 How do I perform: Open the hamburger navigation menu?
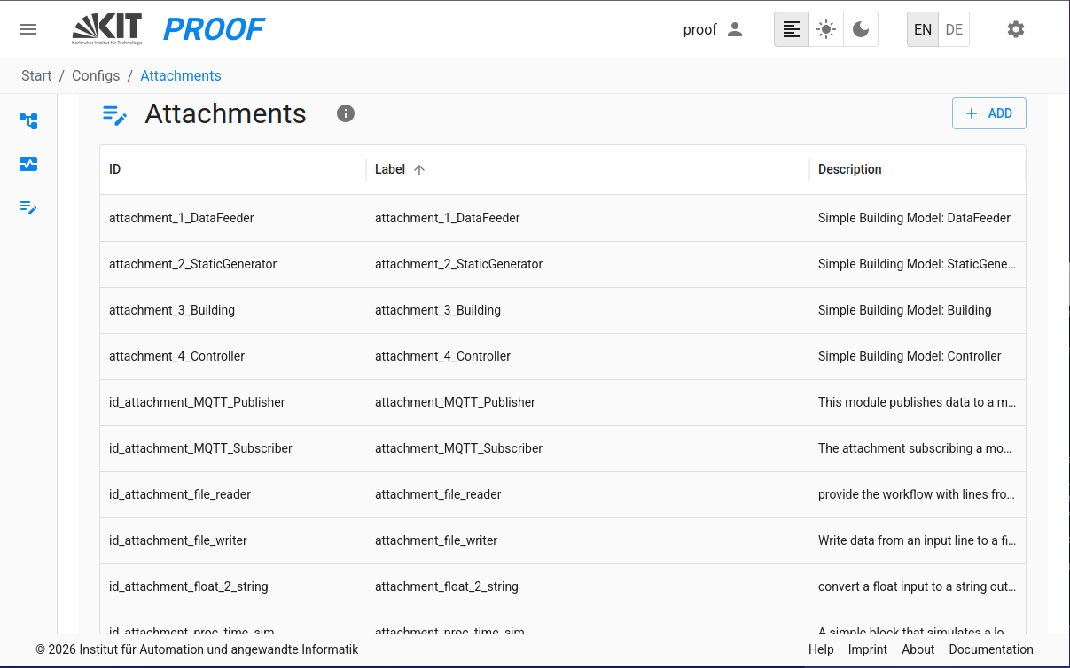coord(28,29)
